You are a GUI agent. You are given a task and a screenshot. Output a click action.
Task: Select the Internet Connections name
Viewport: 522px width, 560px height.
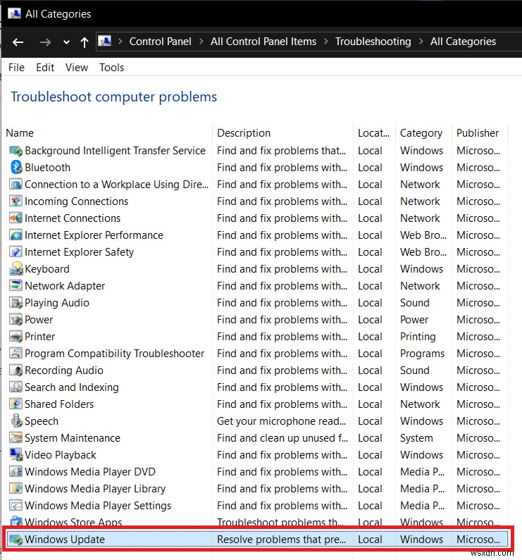[x=73, y=218]
